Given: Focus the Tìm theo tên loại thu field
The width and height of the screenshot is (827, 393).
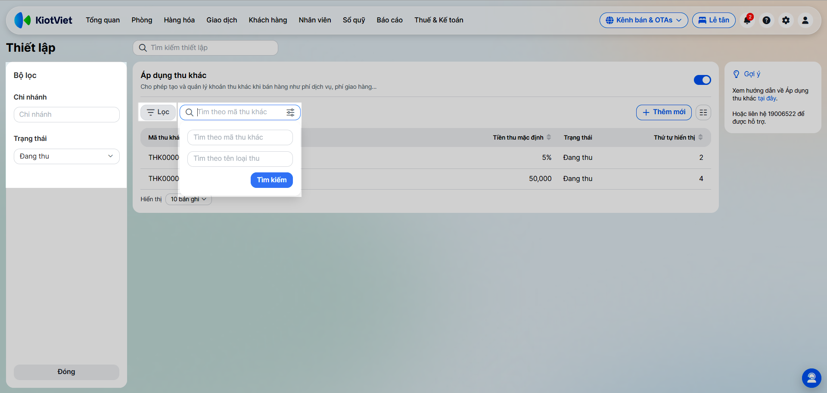Looking at the screenshot, I should click(x=240, y=159).
